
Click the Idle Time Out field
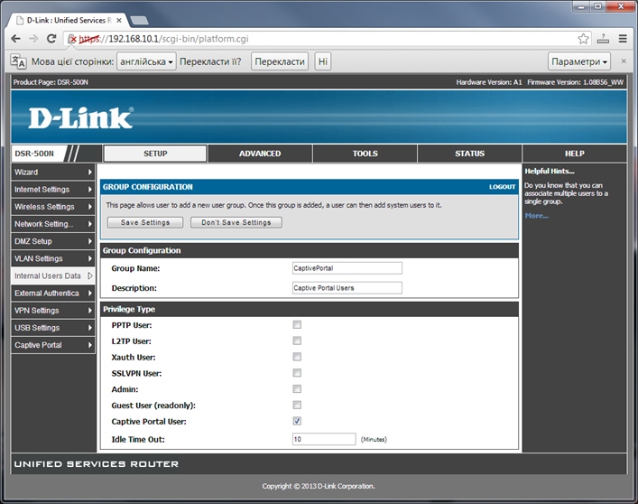[324, 439]
